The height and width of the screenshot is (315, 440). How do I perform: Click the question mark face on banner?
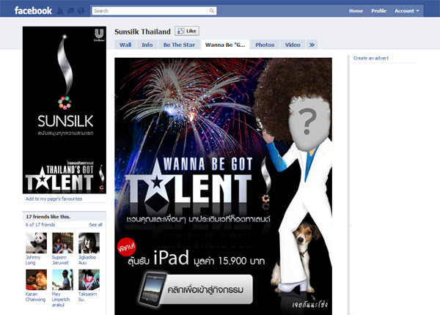308,125
